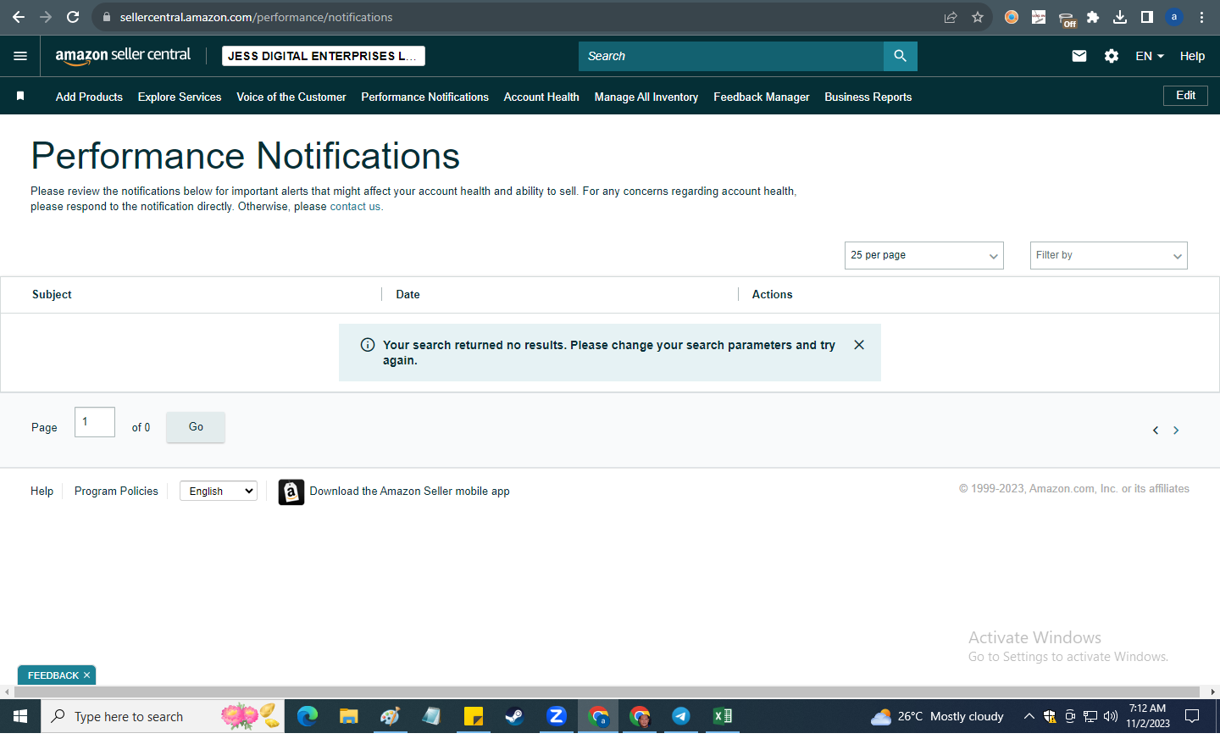Click the amazon seller central logo

tap(124, 56)
